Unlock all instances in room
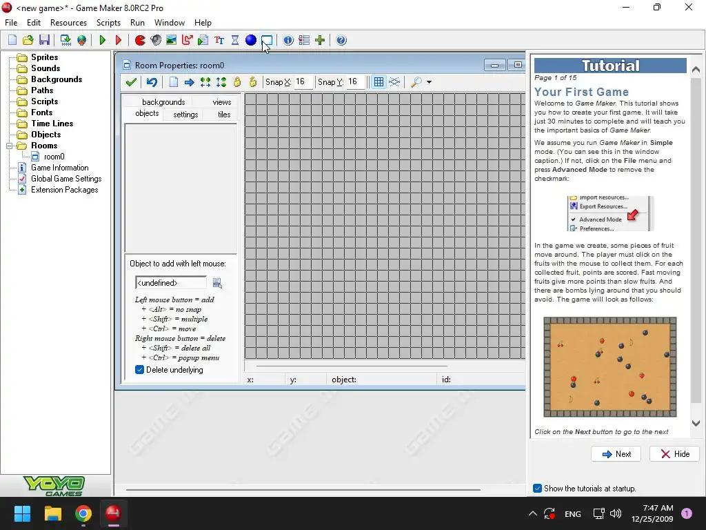706x530 pixels. [252, 82]
